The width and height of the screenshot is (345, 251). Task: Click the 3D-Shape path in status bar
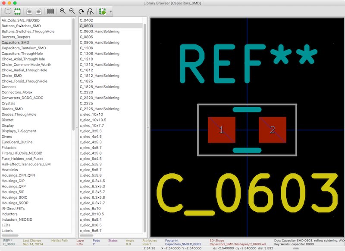click(238, 244)
